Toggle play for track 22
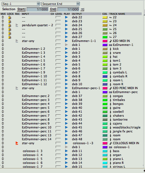 tap(66, 17)
